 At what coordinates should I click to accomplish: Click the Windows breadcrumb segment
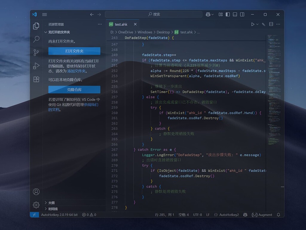(x=145, y=32)
